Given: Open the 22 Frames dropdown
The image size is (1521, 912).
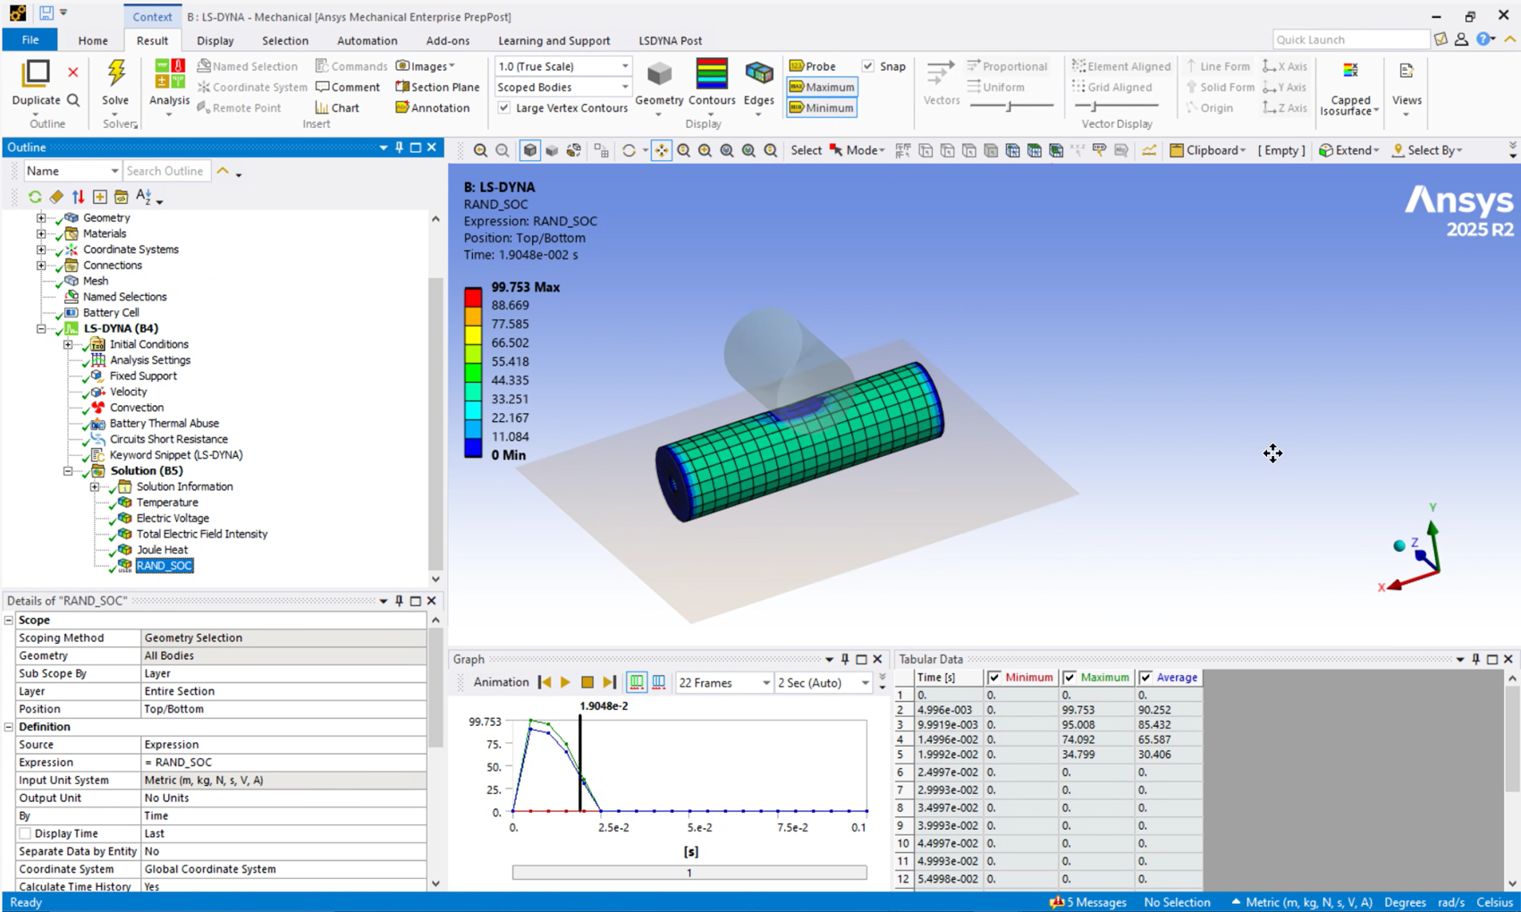Looking at the screenshot, I should (765, 683).
